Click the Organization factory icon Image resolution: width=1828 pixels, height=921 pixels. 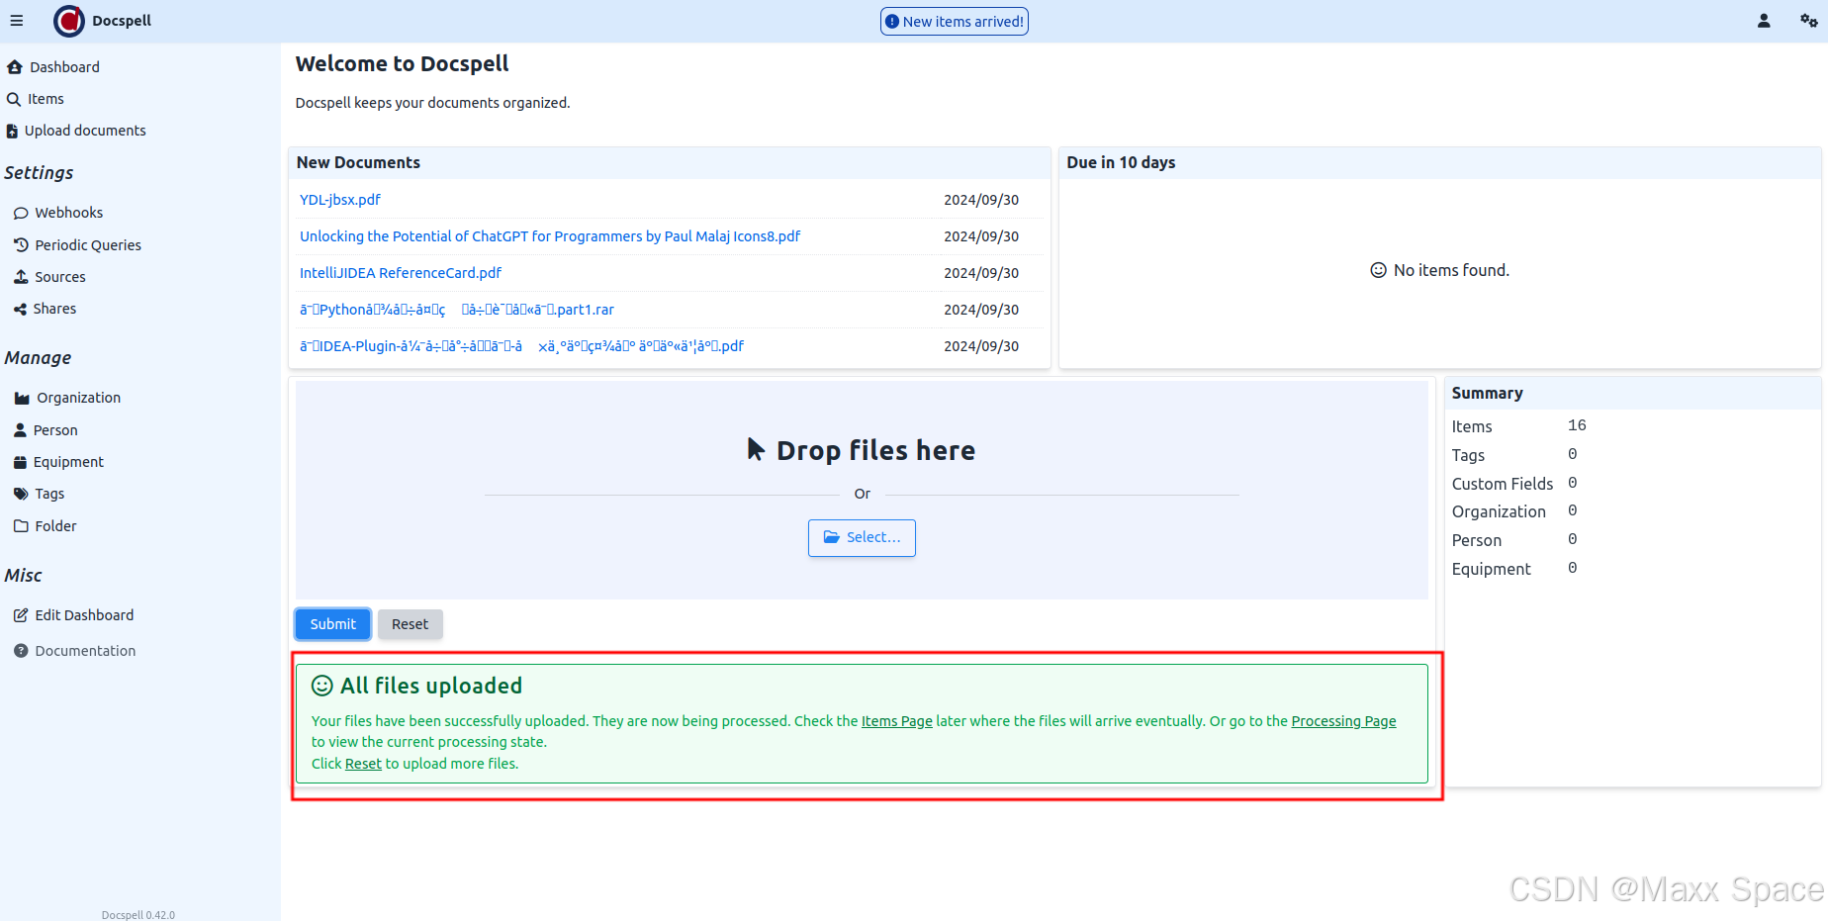click(x=22, y=398)
